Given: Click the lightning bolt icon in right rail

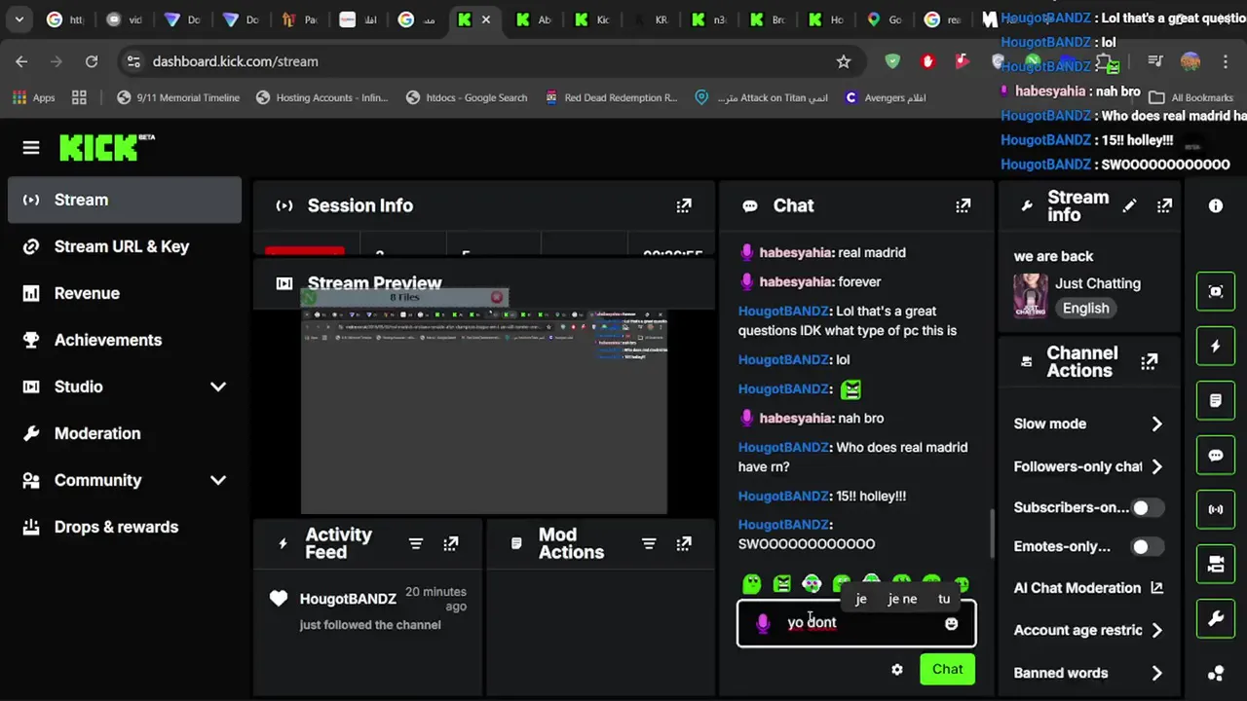Looking at the screenshot, I should (1216, 347).
